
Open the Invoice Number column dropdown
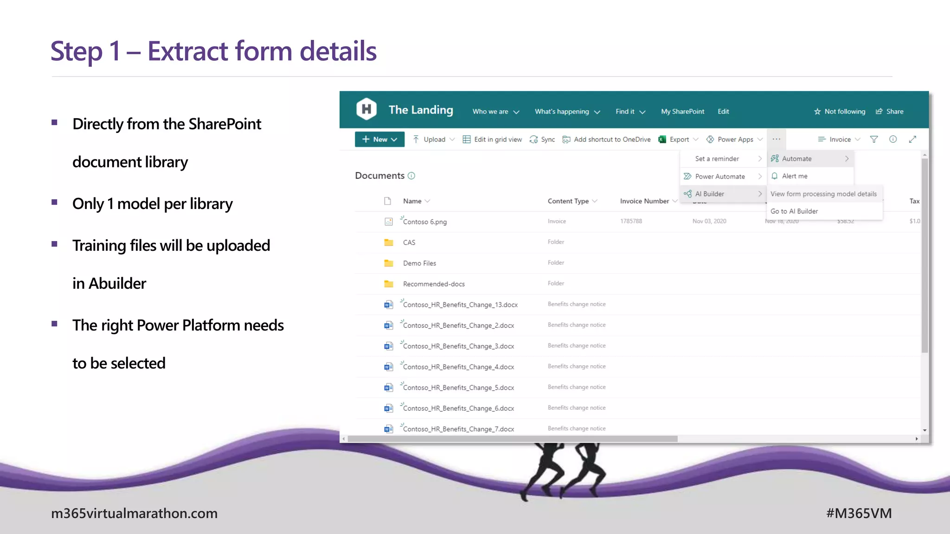click(x=675, y=201)
